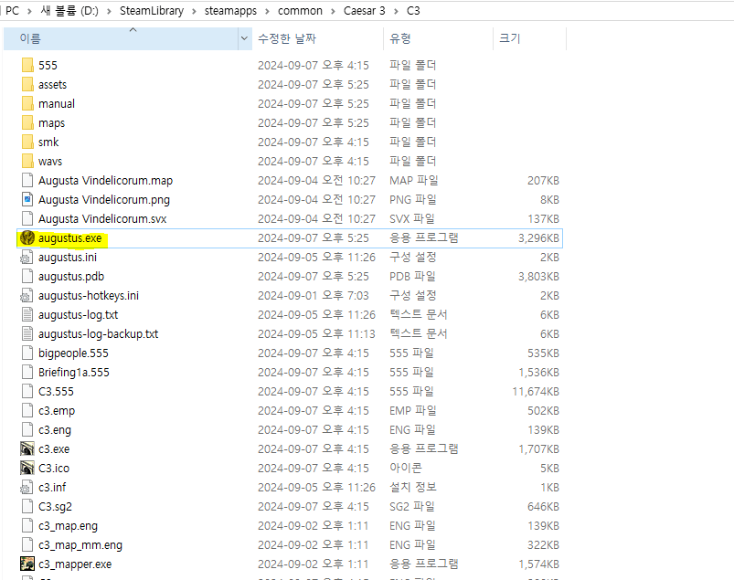Image resolution: width=734 pixels, height=580 pixels.
Task: Click the C3.sg2 file icon
Action: [x=27, y=506]
